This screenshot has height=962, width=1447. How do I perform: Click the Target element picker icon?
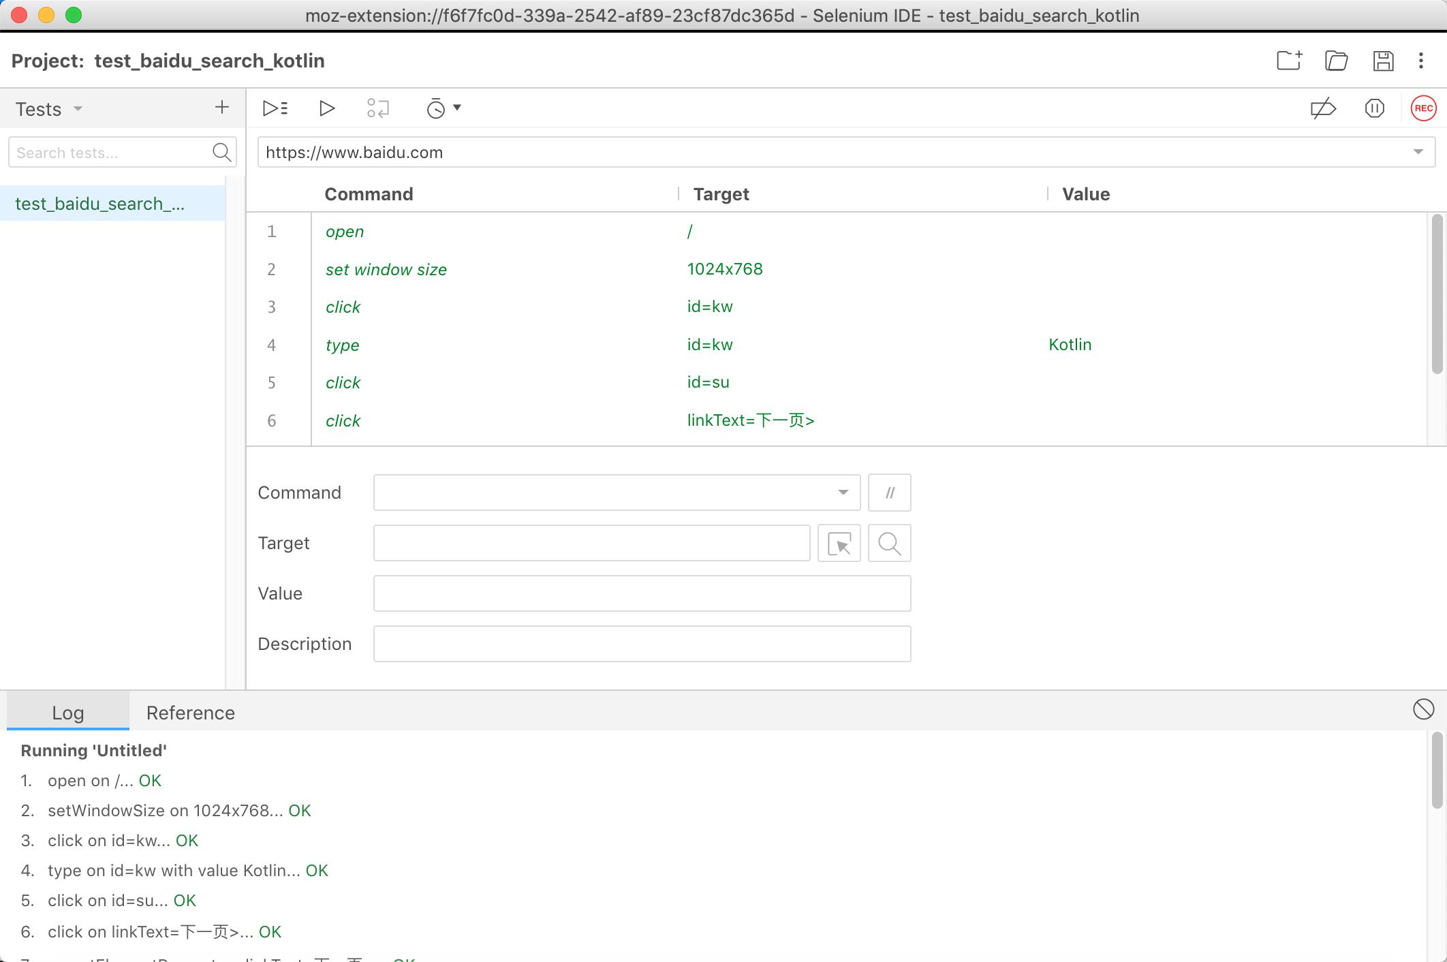click(x=841, y=543)
